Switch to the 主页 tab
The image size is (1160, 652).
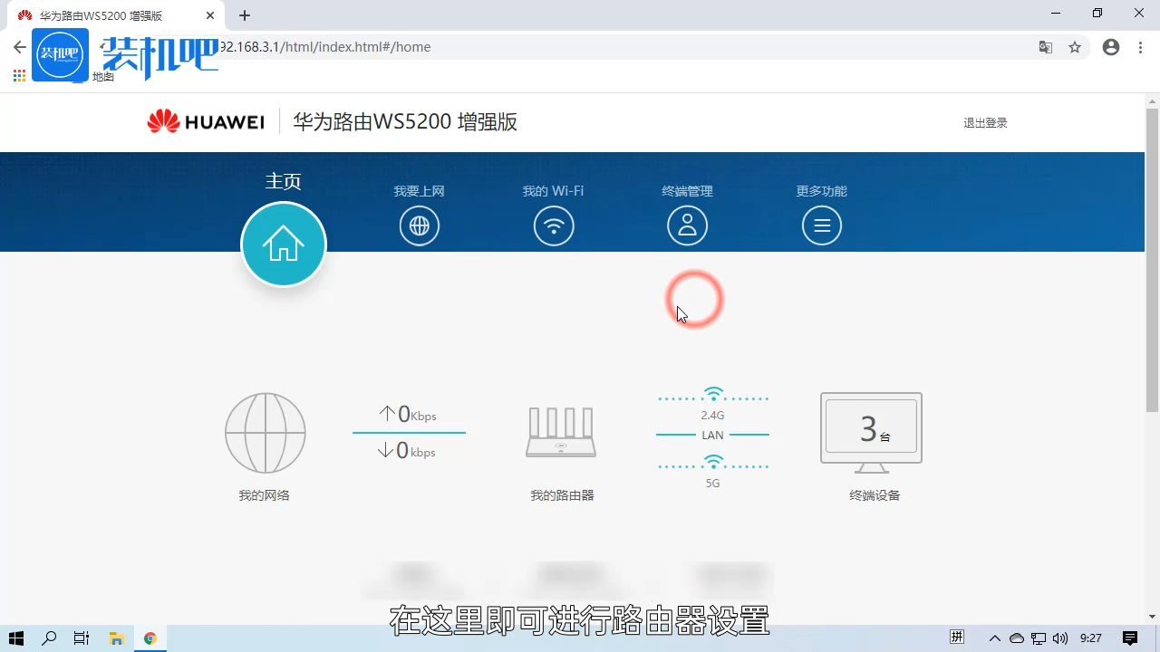point(283,225)
